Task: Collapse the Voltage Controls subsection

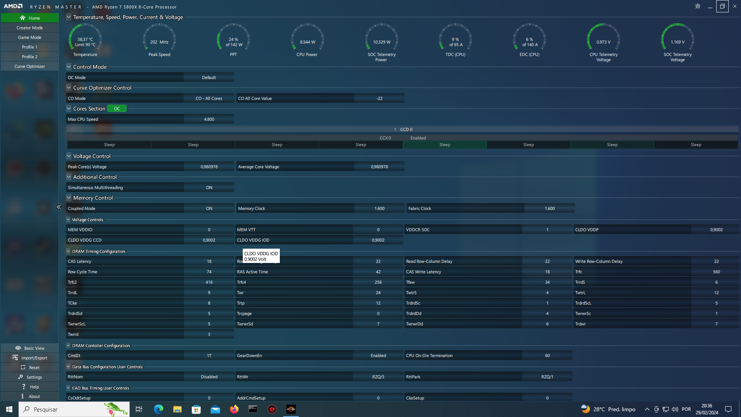Action: pyautogui.click(x=68, y=219)
